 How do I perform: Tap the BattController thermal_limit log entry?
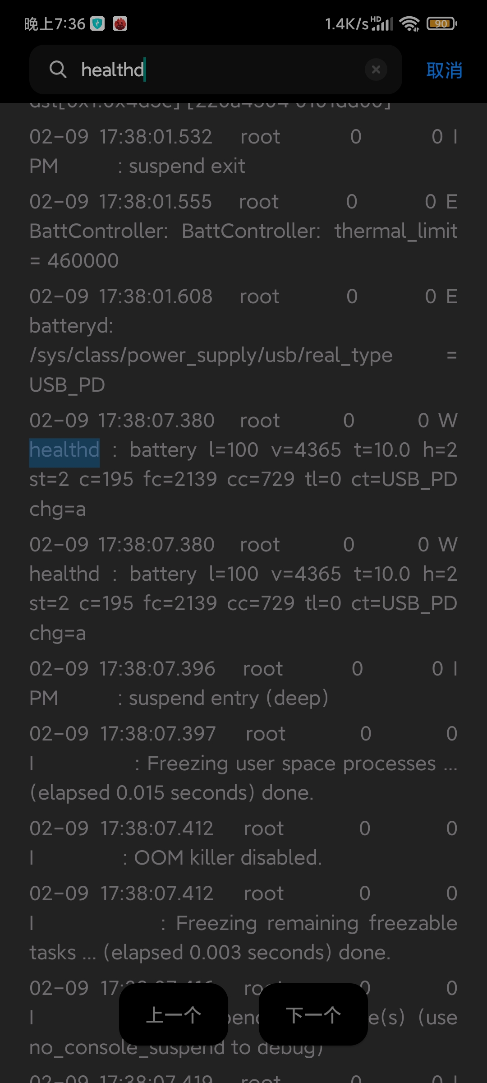click(x=243, y=231)
